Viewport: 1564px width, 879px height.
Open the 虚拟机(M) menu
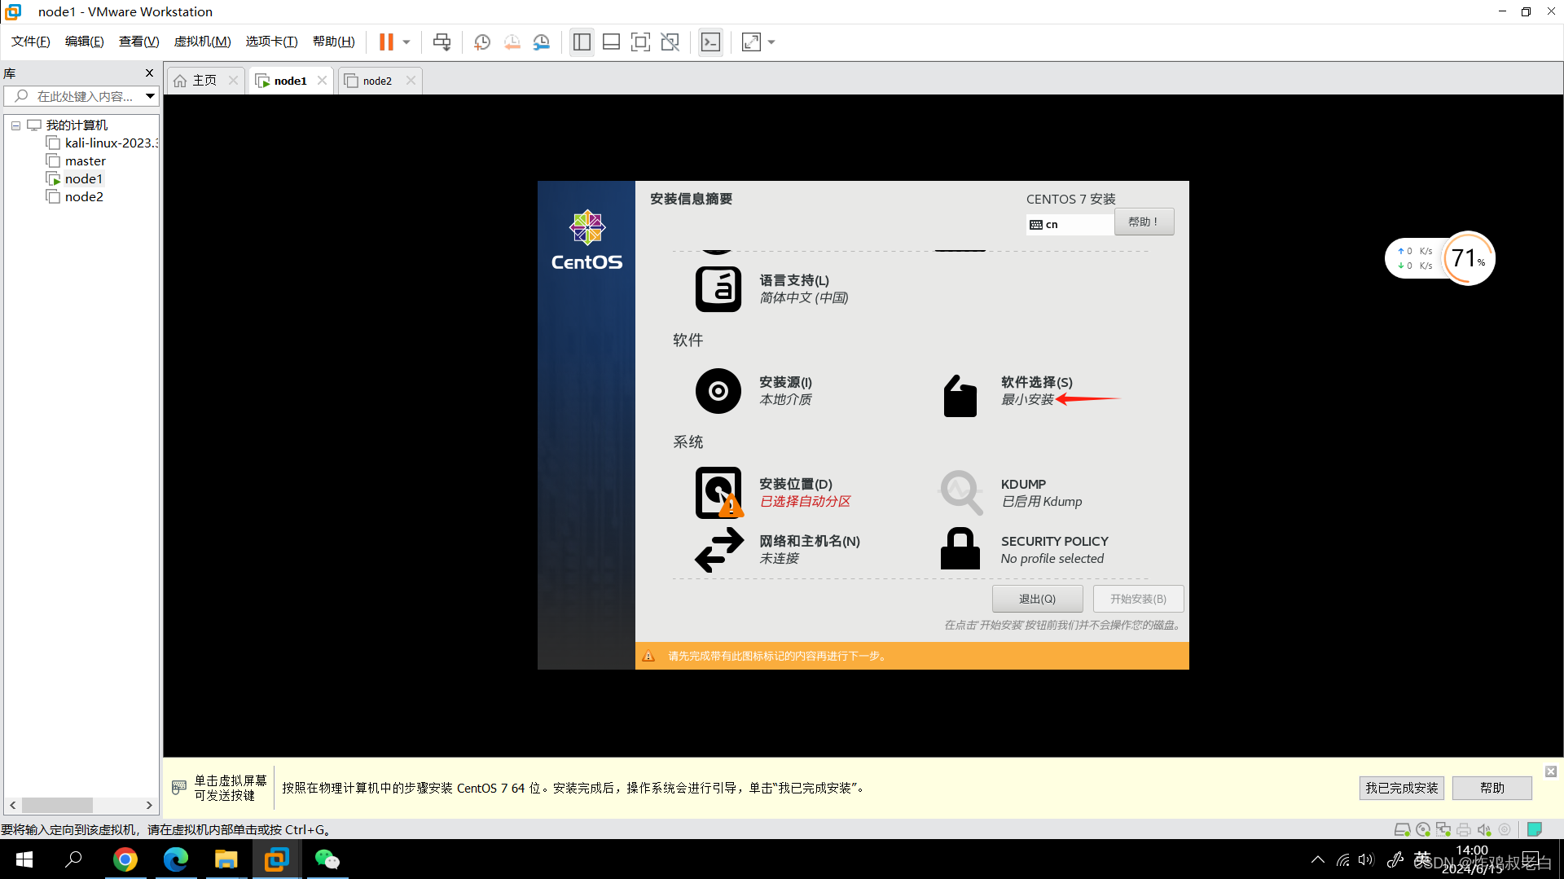pos(202,42)
